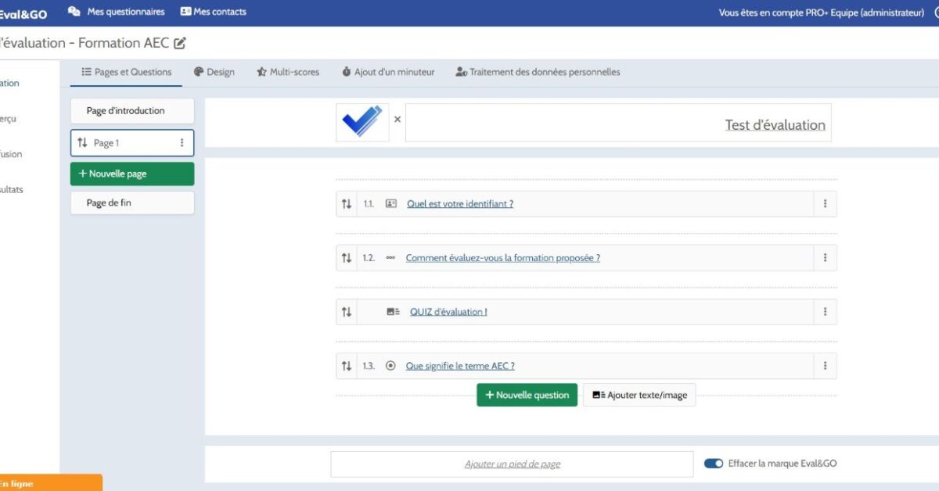Disable the Effacer la marque Eval&GO toggle
Image resolution: width=939 pixels, height=491 pixels.
(714, 463)
